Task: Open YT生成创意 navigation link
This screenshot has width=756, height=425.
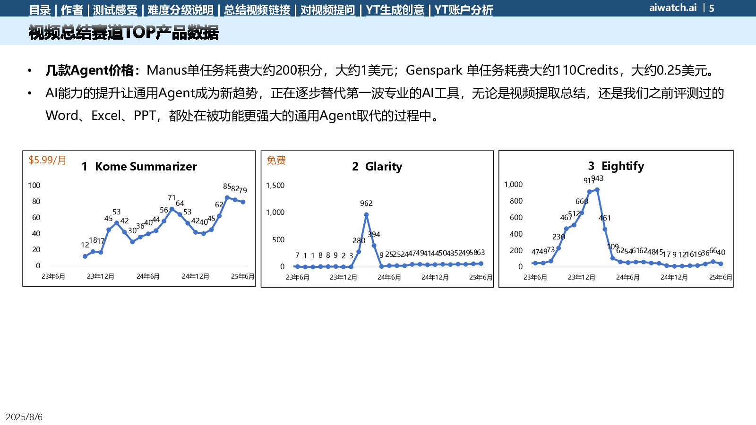Action: 395,10
